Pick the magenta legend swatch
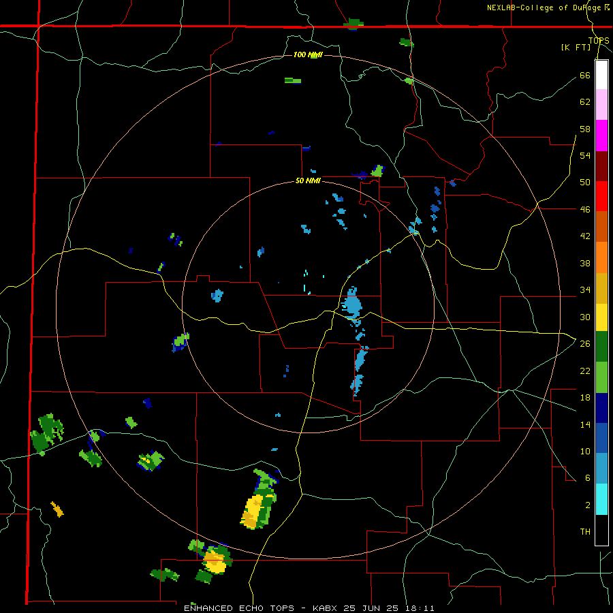The width and height of the screenshot is (613, 613). 601,136
